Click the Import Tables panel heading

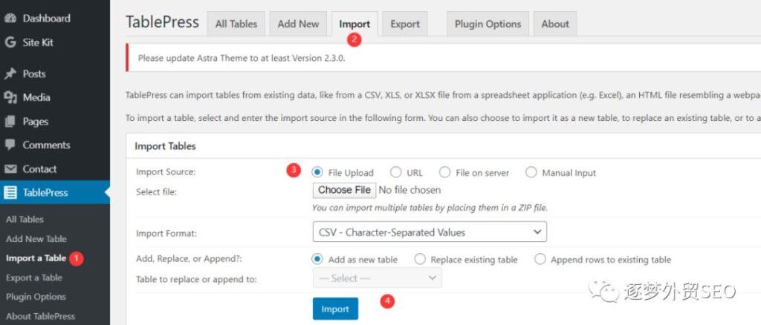point(165,145)
